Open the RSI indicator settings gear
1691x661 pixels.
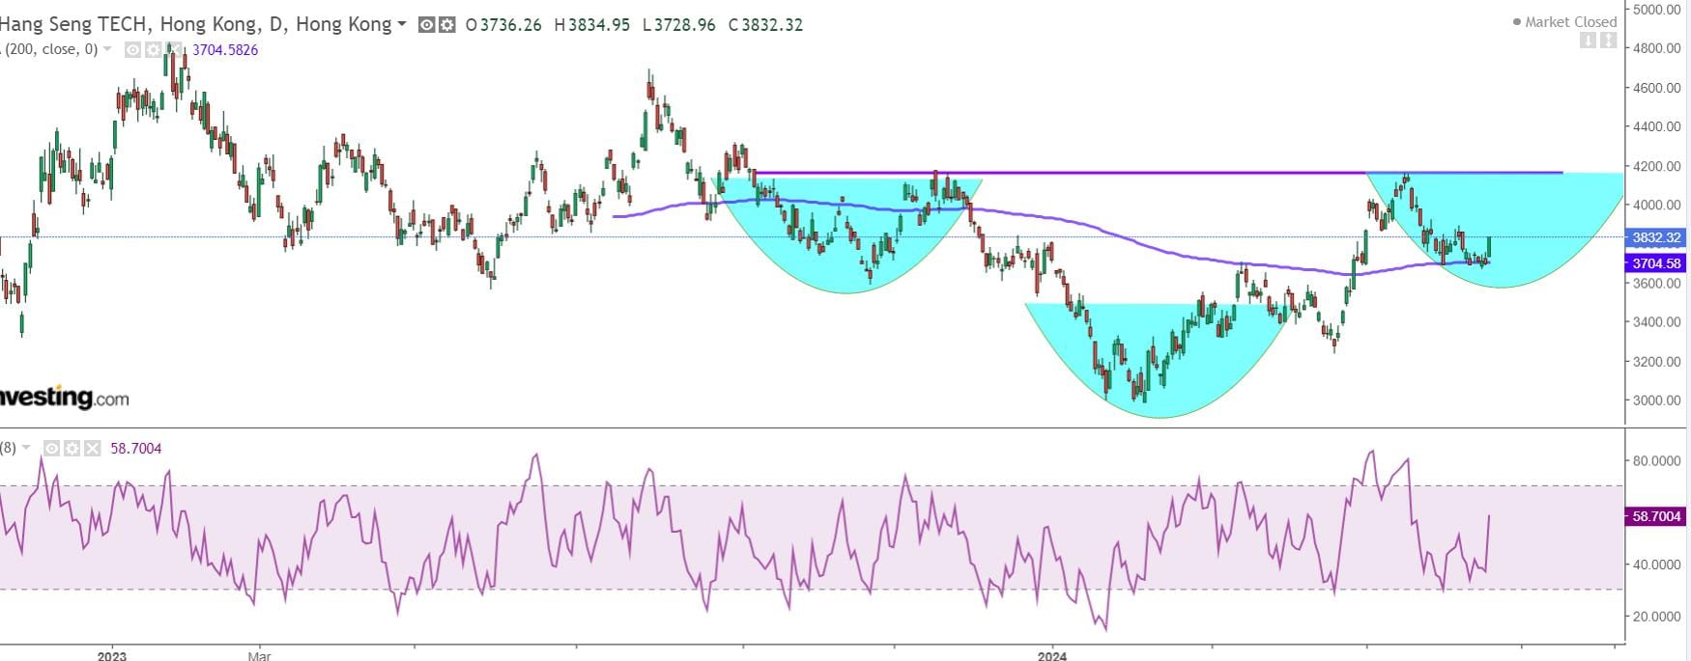pos(72,449)
